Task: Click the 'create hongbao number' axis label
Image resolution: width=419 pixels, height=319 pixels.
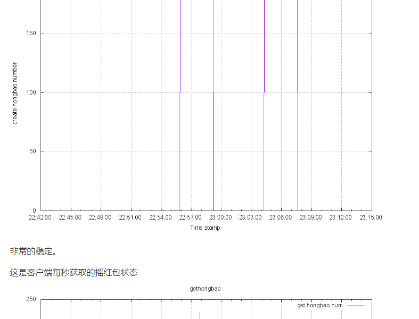Action: (15, 94)
